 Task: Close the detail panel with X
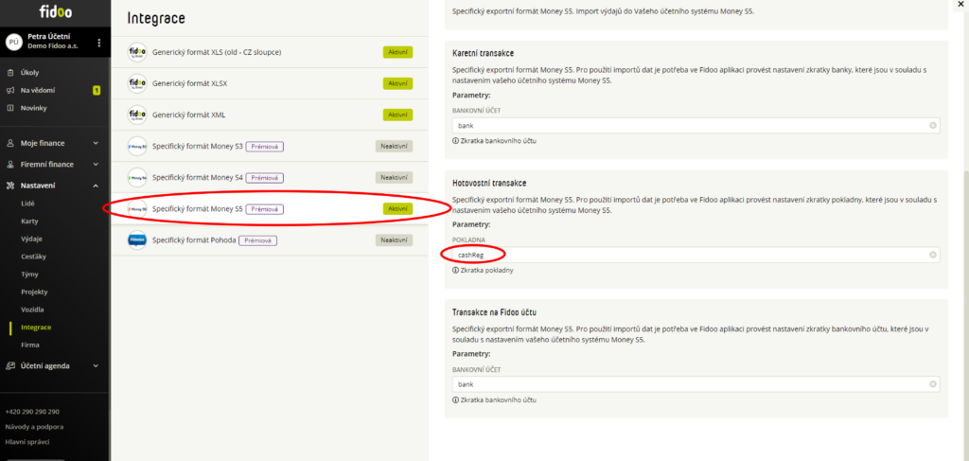point(961,5)
